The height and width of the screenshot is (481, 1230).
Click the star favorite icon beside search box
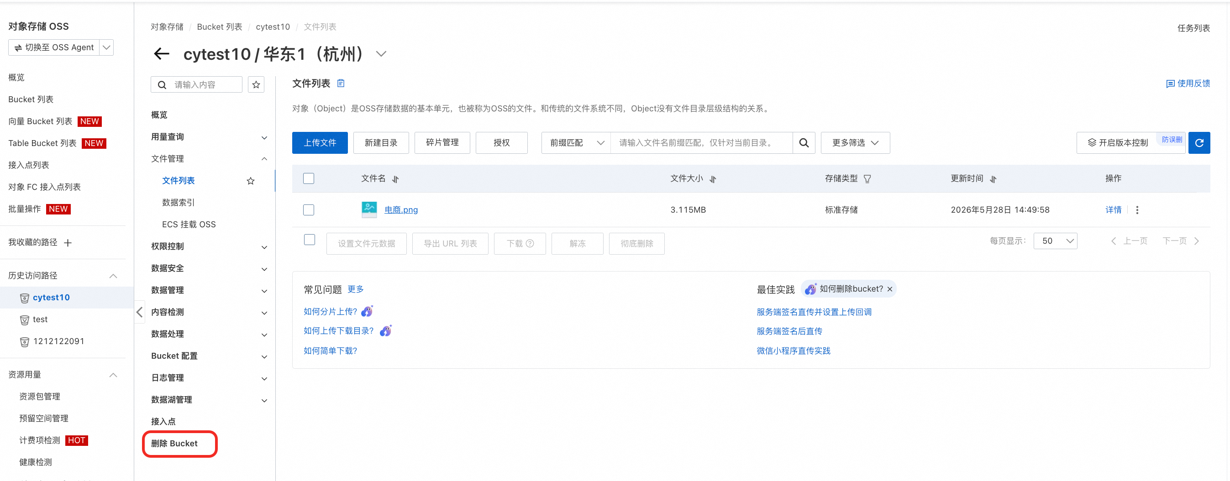coord(257,85)
